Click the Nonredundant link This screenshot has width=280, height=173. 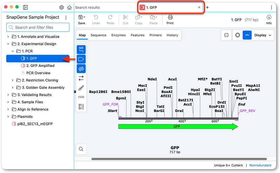click(260, 165)
